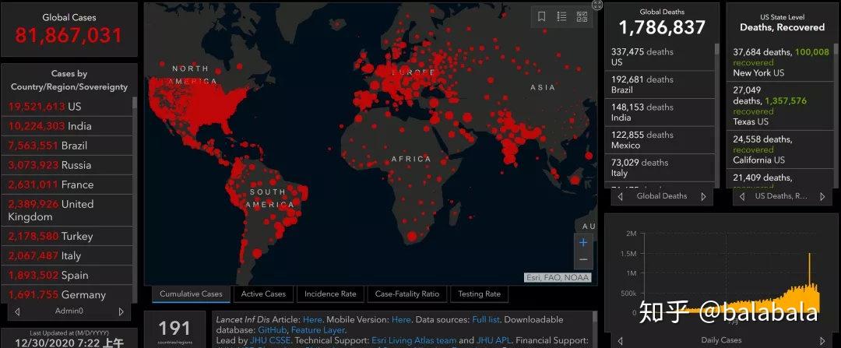
Task: Go to next page after Admin0
Action: pos(121,311)
